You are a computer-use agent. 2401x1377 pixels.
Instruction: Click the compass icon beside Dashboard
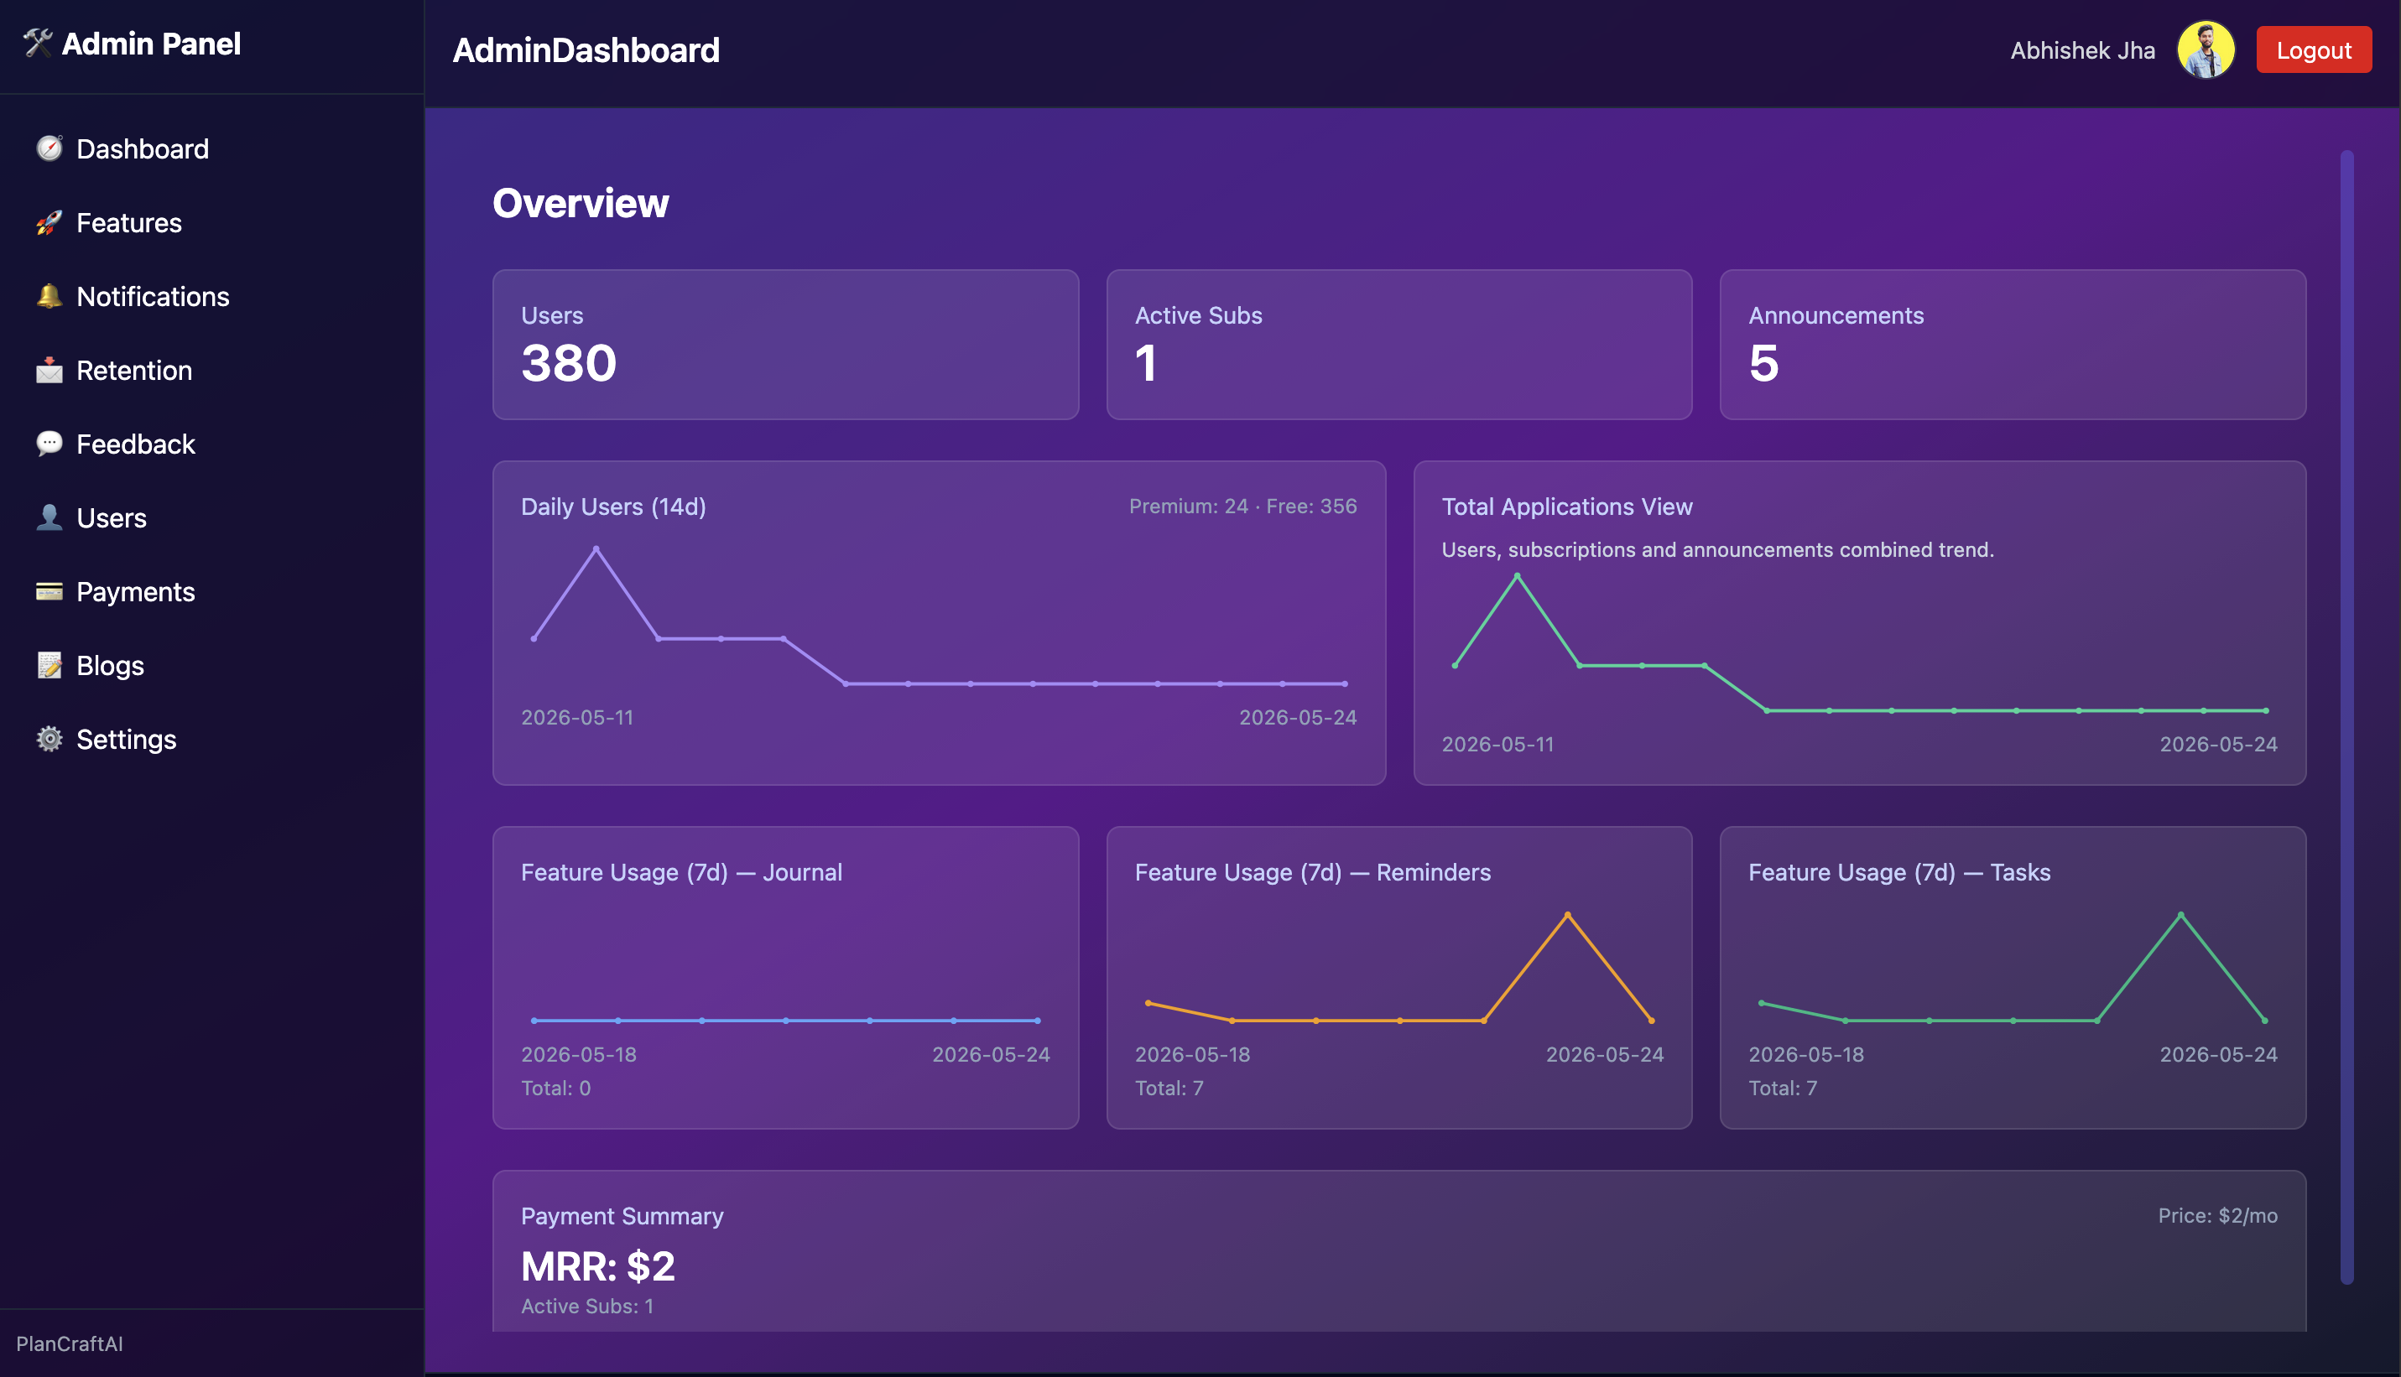(49, 148)
